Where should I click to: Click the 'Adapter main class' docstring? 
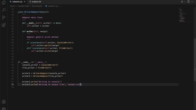click(32, 18)
